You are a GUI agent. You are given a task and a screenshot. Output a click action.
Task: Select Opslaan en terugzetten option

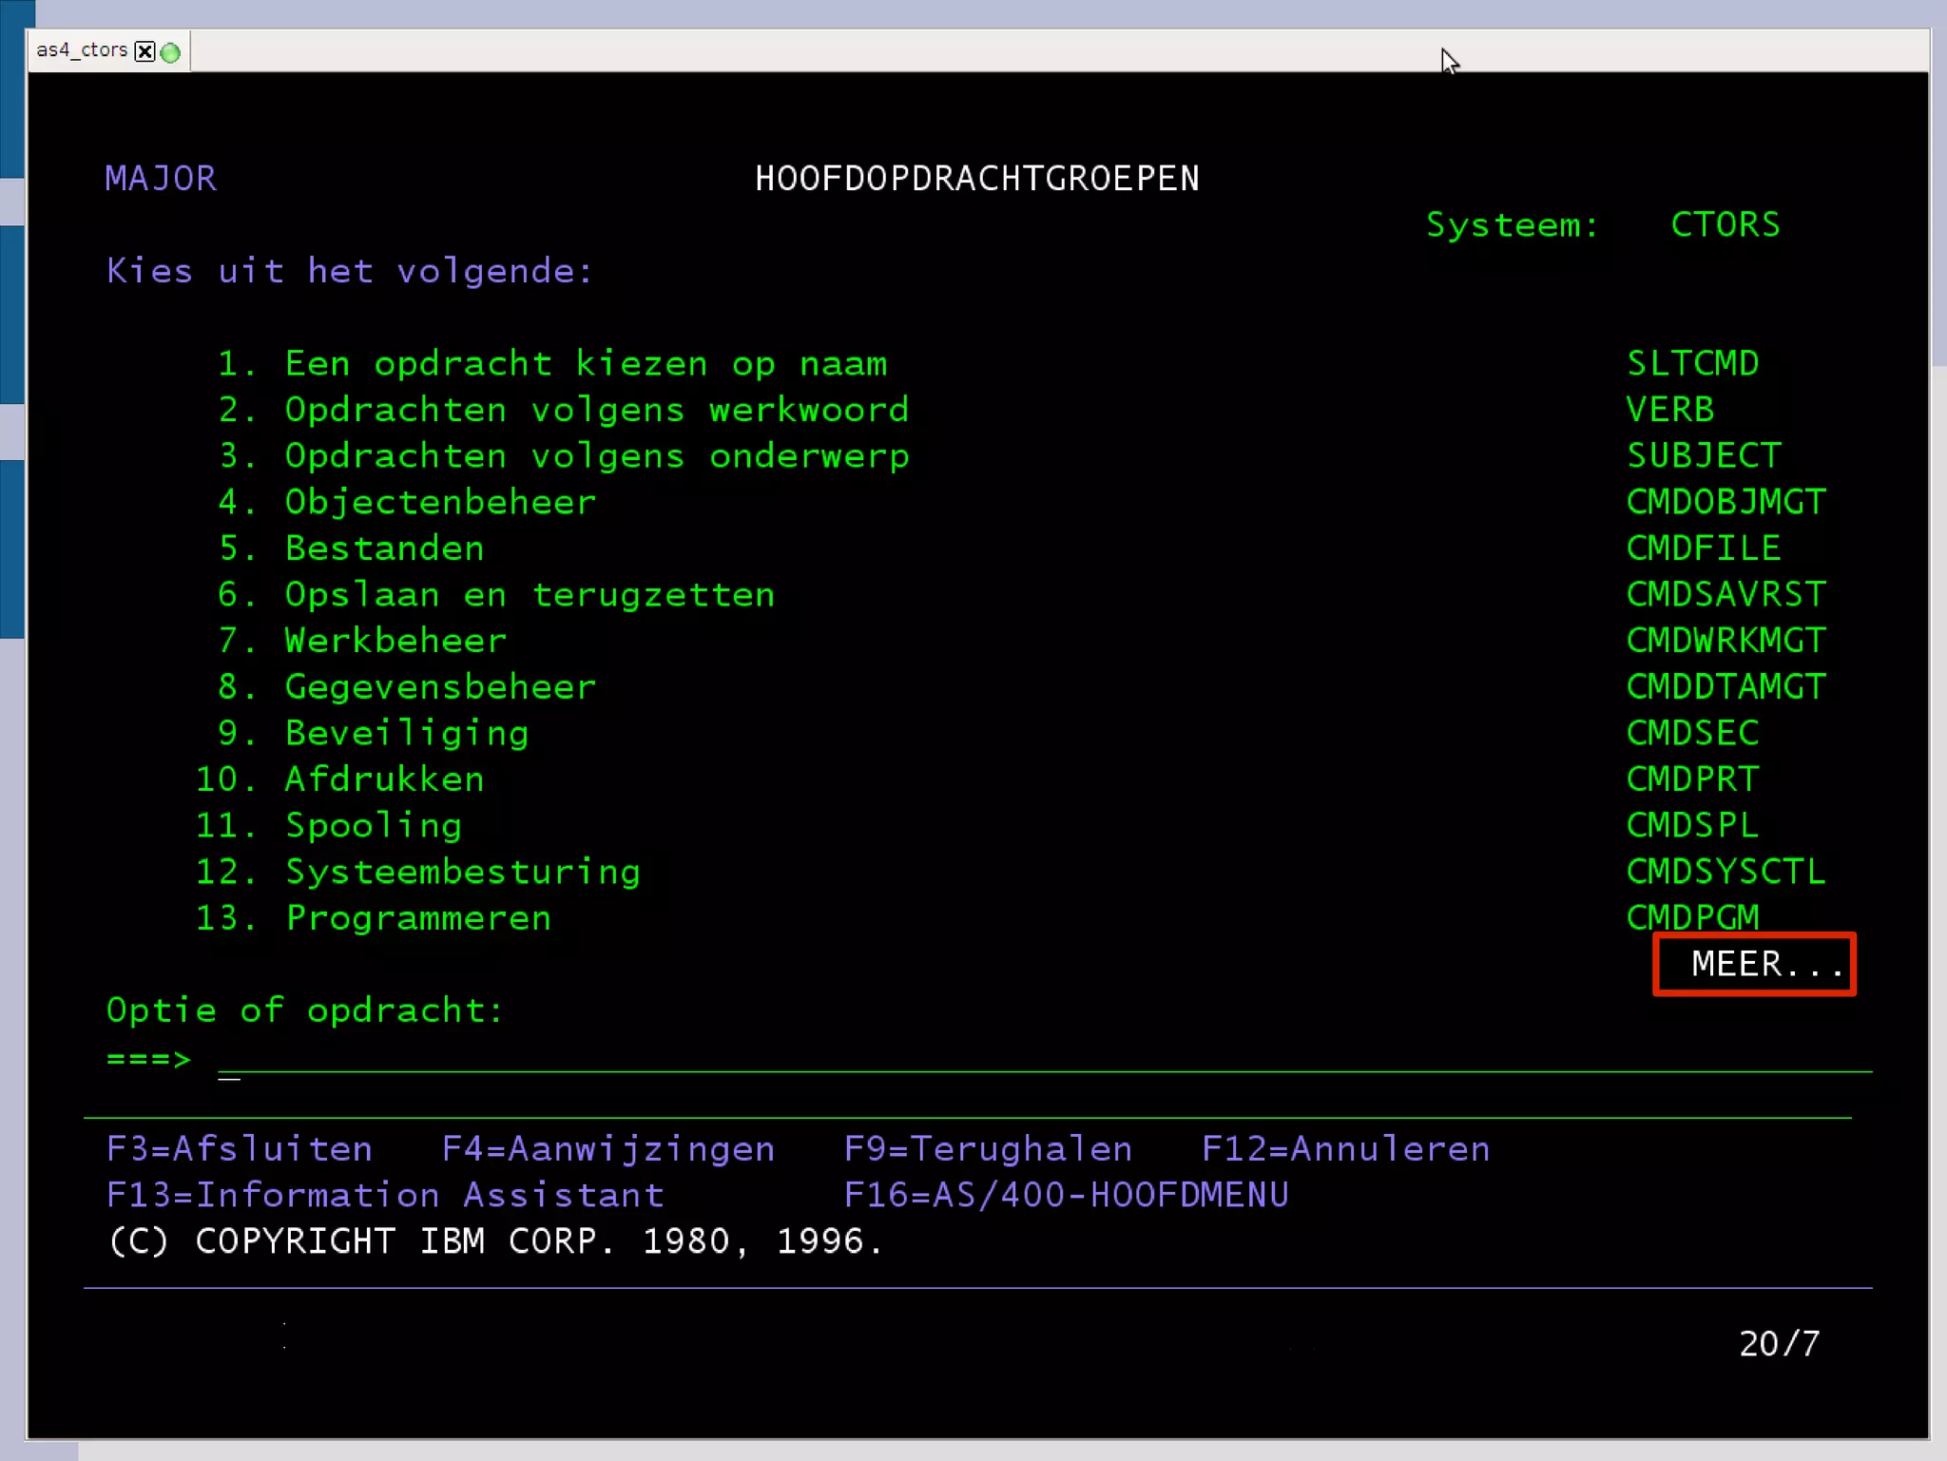[530, 595]
